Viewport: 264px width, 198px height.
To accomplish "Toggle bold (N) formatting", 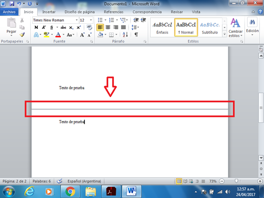I will coord(36,27).
